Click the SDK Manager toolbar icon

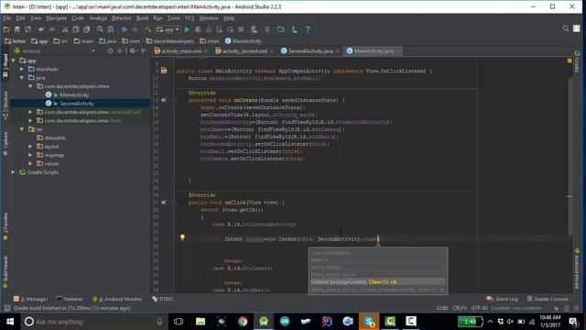(295, 29)
